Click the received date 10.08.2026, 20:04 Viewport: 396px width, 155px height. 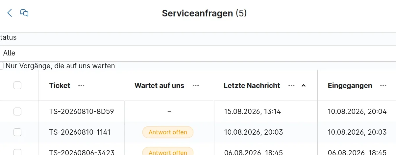(x=357, y=112)
